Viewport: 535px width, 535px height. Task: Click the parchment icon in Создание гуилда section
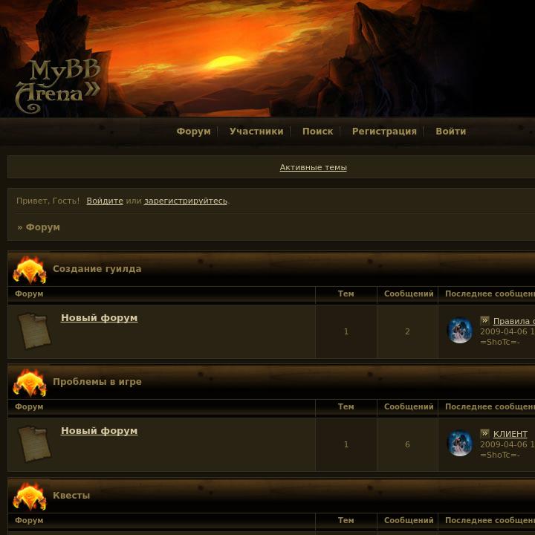tap(34, 331)
